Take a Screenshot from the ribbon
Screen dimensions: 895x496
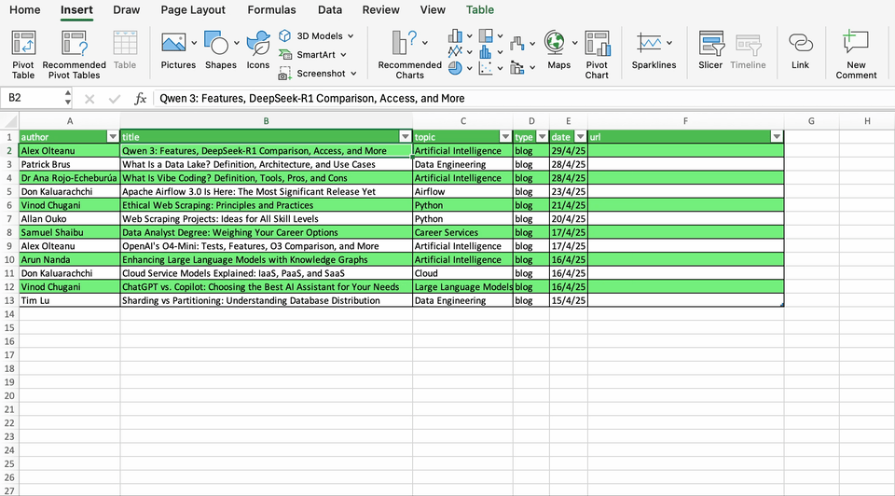tap(317, 74)
